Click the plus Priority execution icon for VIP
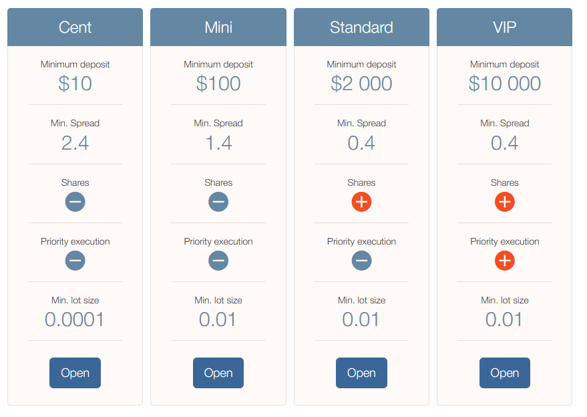The image size is (587, 417). pyautogui.click(x=504, y=261)
